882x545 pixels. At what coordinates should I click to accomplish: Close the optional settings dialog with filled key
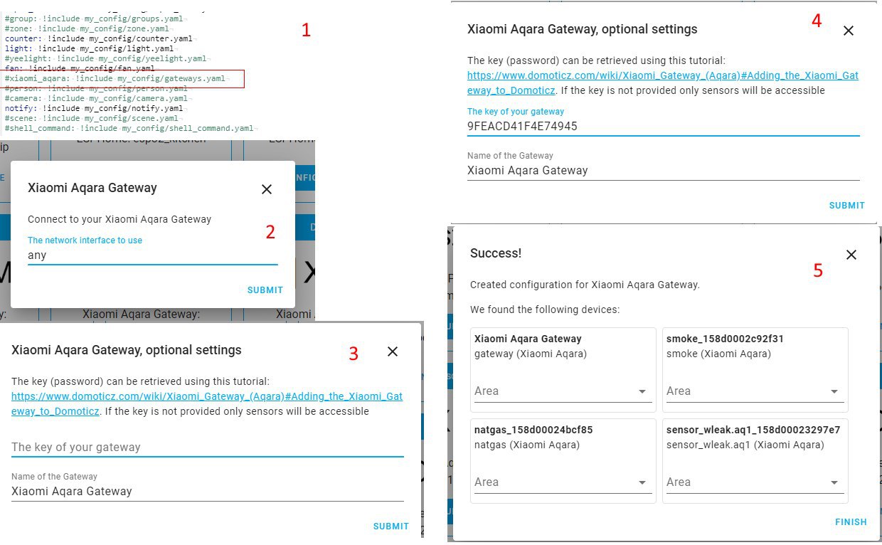click(x=848, y=31)
